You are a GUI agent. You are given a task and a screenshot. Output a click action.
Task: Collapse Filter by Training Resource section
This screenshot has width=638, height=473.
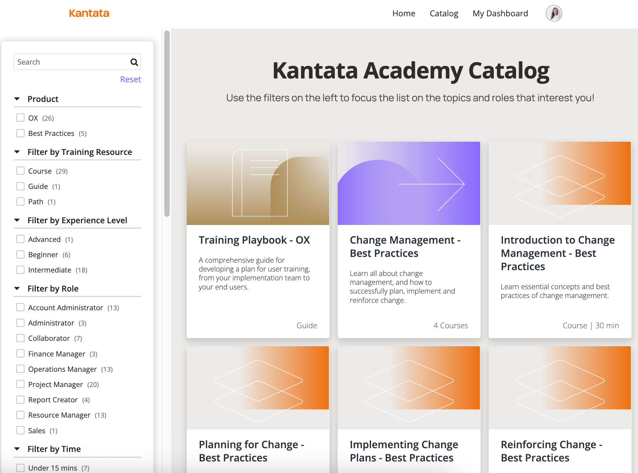click(x=17, y=152)
